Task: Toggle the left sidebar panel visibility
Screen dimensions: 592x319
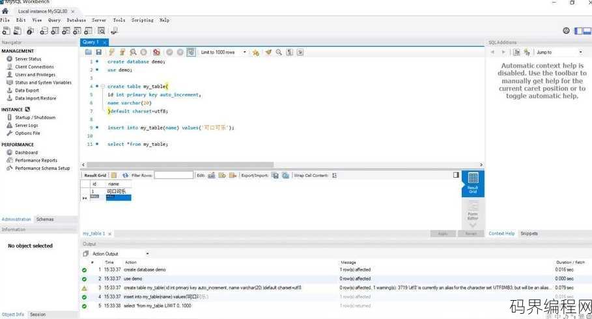Action: tap(578, 31)
